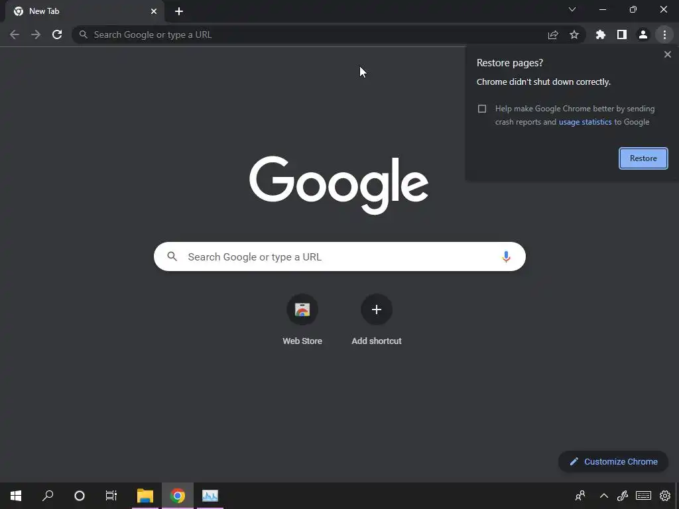Share this page icon in address bar

tap(553, 34)
